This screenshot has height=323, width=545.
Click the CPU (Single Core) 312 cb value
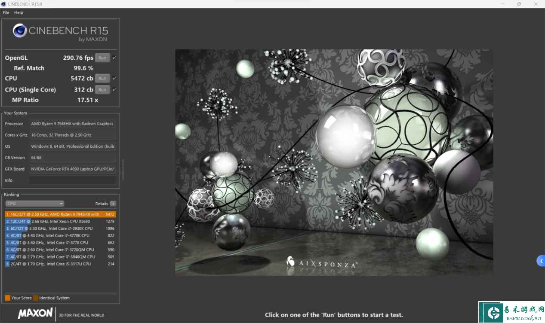point(83,90)
